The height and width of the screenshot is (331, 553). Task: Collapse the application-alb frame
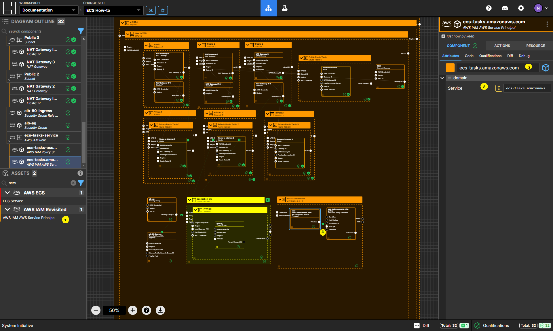click(190, 200)
